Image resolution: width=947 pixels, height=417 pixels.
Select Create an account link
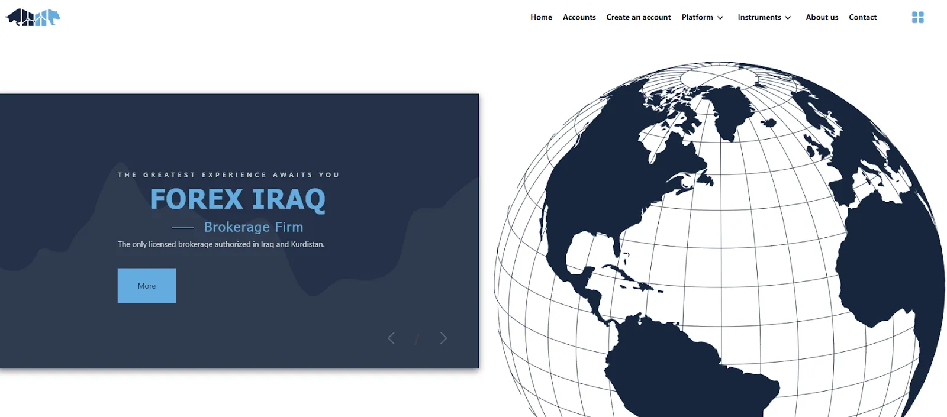tap(639, 17)
